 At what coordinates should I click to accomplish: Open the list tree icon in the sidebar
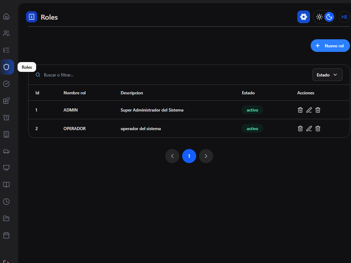6,50
